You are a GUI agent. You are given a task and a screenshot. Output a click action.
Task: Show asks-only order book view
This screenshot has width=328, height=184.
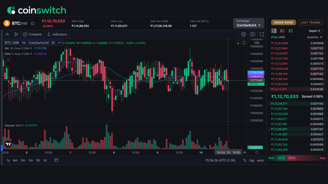282,31
